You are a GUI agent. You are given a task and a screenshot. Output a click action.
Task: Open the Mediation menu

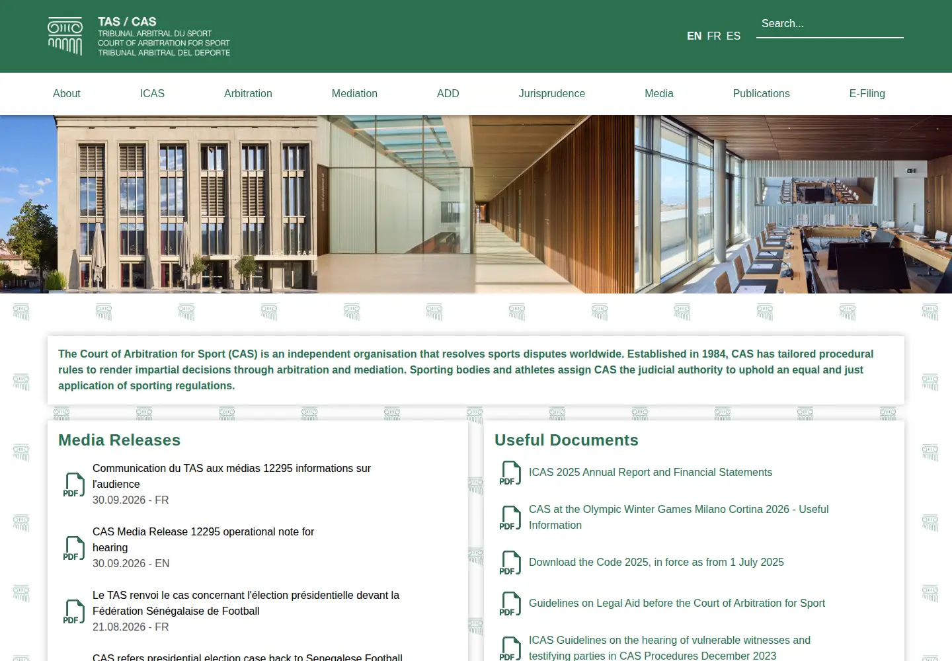coord(354,94)
